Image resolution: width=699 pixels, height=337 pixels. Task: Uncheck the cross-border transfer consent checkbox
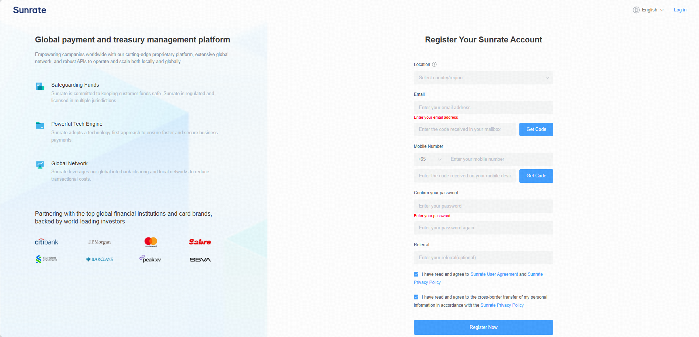[x=416, y=297]
